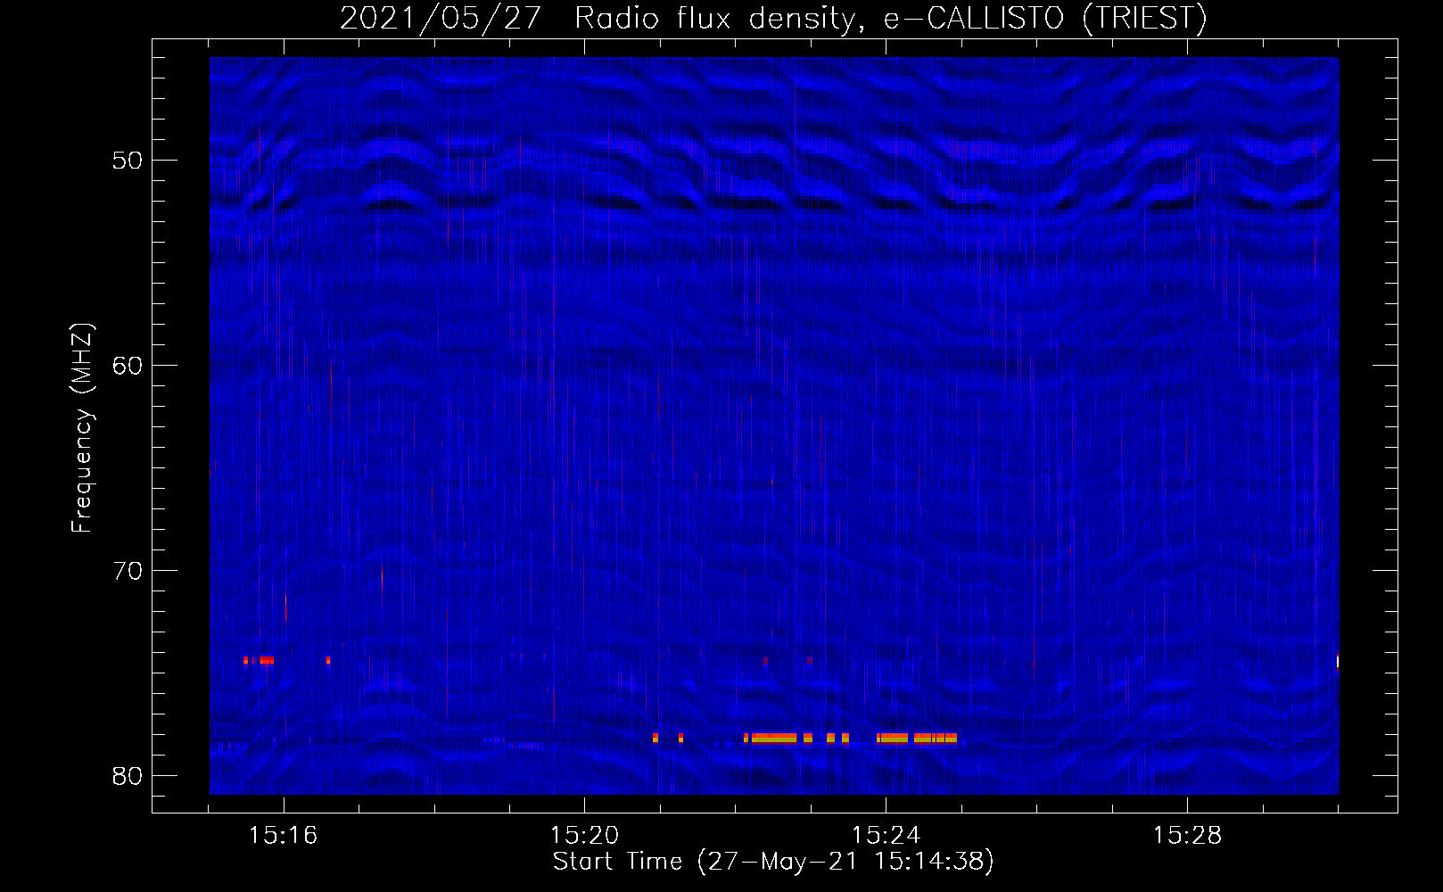This screenshot has height=892, width=1443.
Task: Click the 15:24 time tick label
Action: (886, 836)
